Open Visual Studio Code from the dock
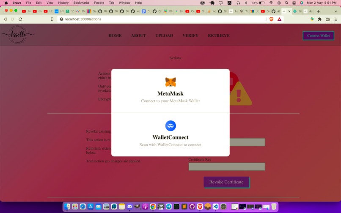This screenshot has height=213, width=341. tap(215, 206)
